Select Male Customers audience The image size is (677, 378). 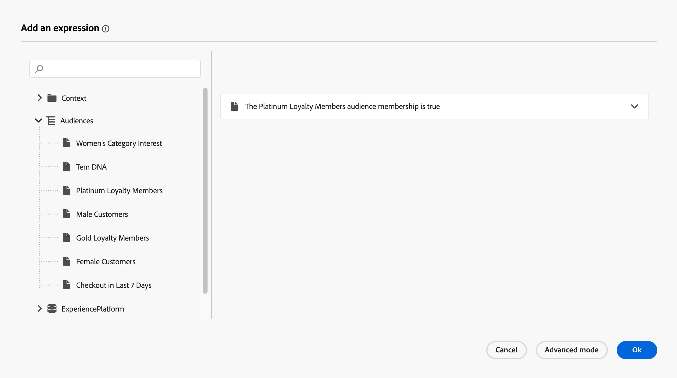102,214
